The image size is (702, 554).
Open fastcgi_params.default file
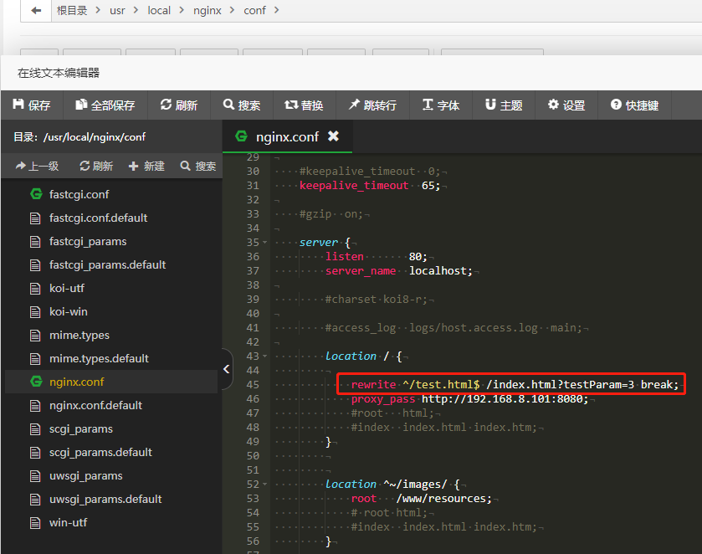[x=111, y=264]
